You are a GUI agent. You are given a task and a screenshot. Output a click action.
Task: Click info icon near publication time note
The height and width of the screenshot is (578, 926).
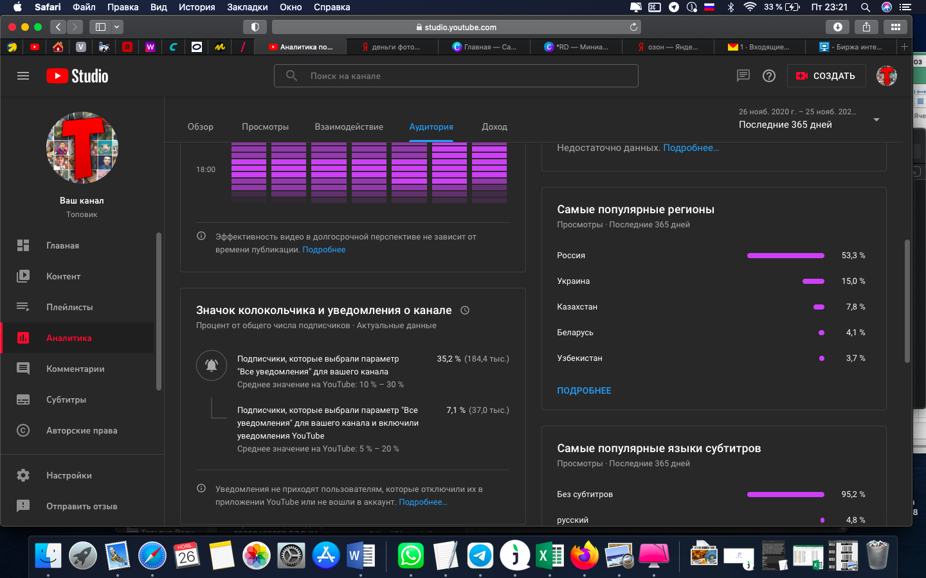coord(201,236)
